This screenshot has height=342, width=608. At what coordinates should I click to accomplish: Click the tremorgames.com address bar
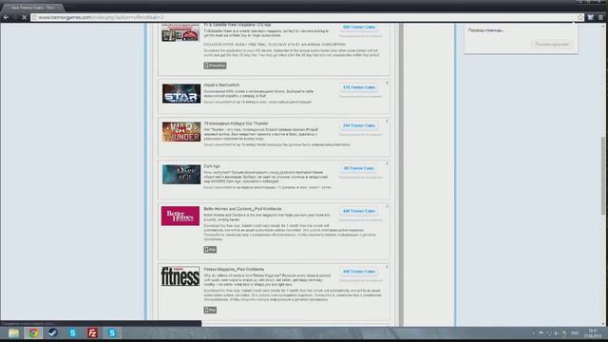coord(302,17)
